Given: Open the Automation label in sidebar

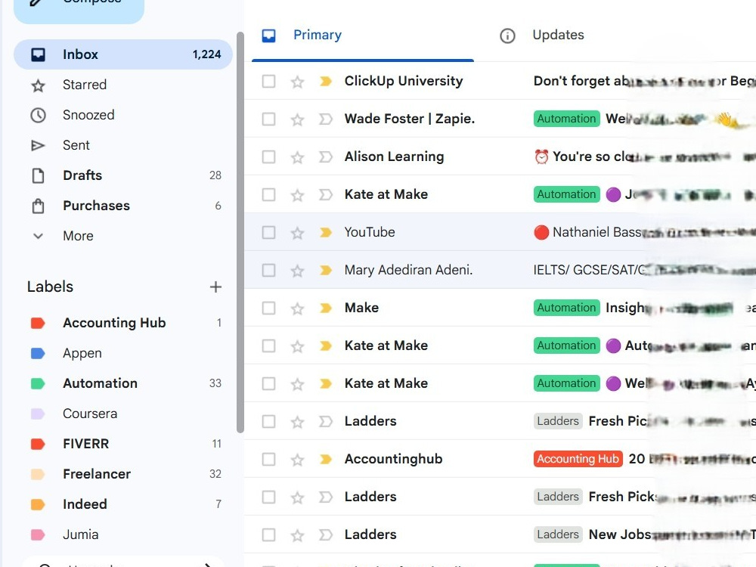Looking at the screenshot, I should coord(123,383).
